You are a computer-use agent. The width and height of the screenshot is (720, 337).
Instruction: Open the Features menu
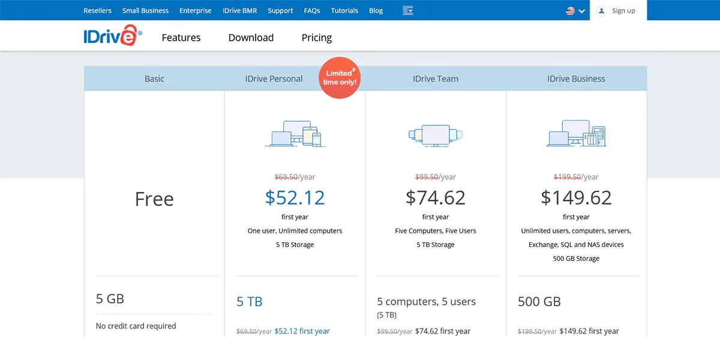pyautogui.click(x=181, y=37)
